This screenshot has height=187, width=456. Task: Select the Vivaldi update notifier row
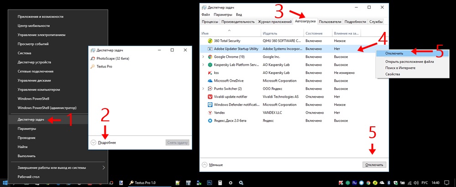click(x=293, y=97)
